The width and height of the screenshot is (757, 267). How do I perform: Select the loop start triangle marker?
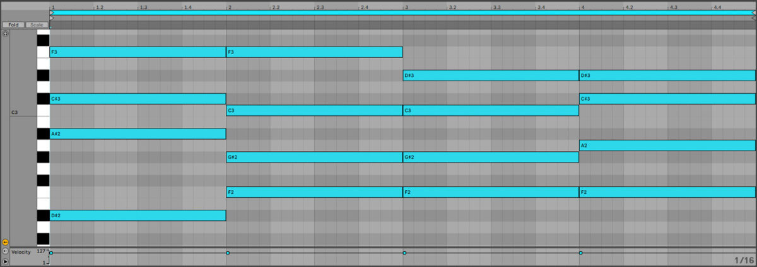point(52,13)
